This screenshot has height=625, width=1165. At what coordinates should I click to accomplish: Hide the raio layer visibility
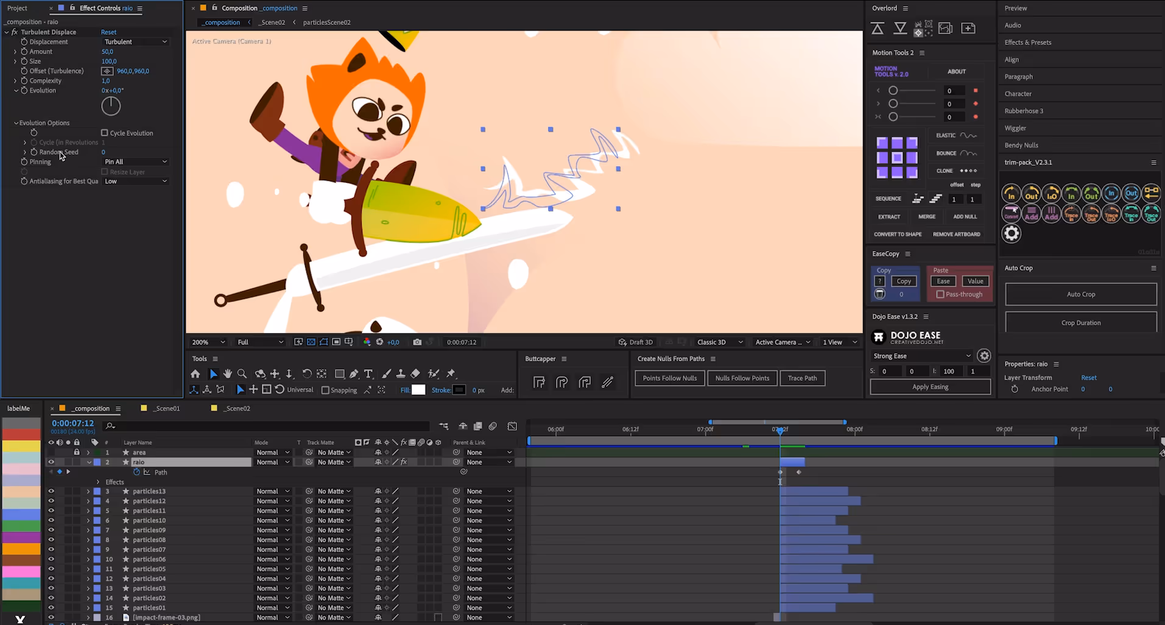(x=51, y=462)
